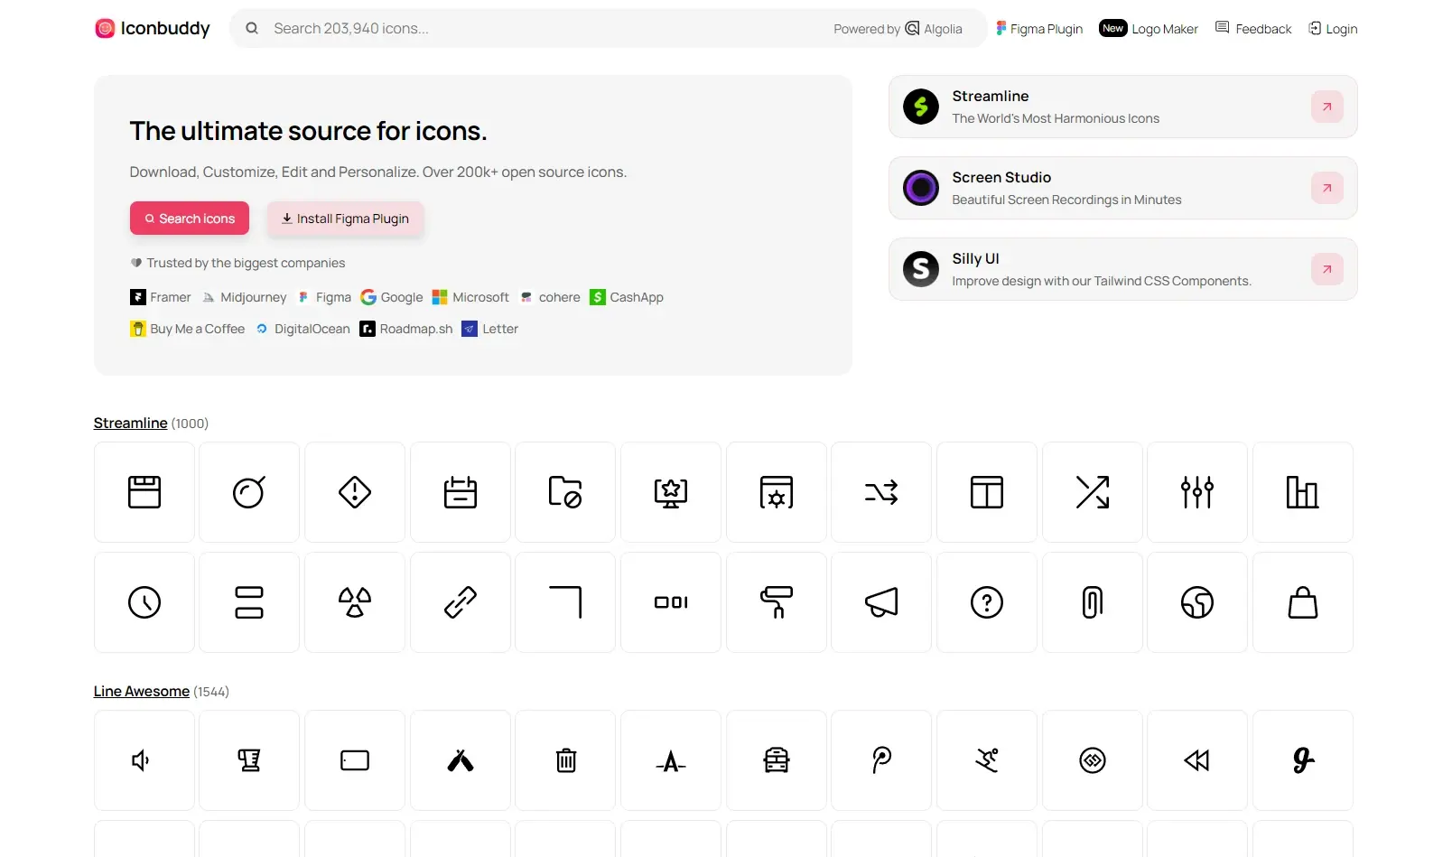Viewport: 1452px width, 857px height.
Task: Click the Letter company label
Action: (x=490, y=329)
